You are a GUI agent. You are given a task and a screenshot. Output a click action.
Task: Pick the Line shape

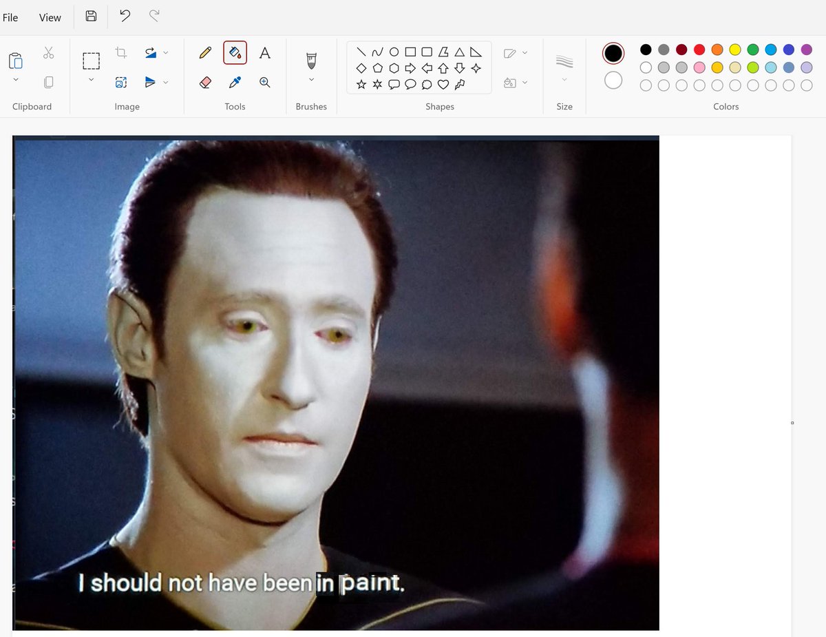point(361,52)
